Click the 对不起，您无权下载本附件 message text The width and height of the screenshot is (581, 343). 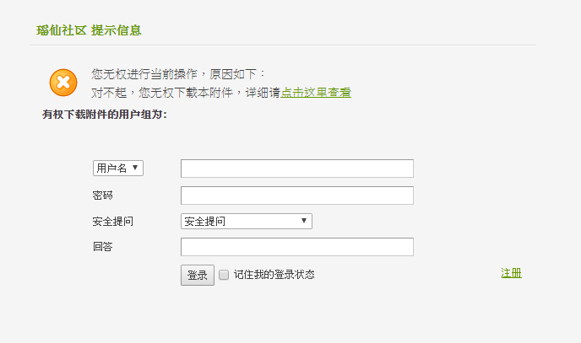162,93
